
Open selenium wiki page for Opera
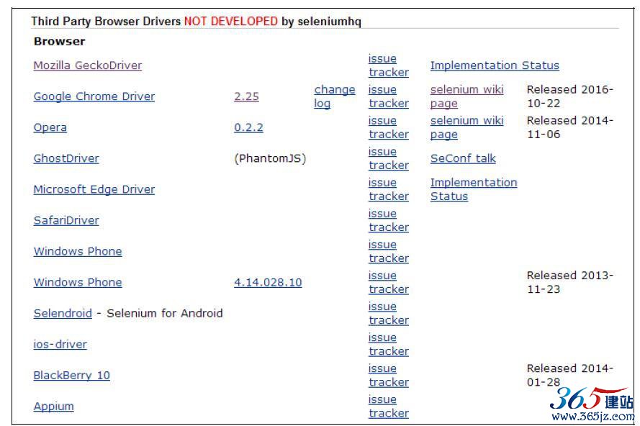pos(467,127)
